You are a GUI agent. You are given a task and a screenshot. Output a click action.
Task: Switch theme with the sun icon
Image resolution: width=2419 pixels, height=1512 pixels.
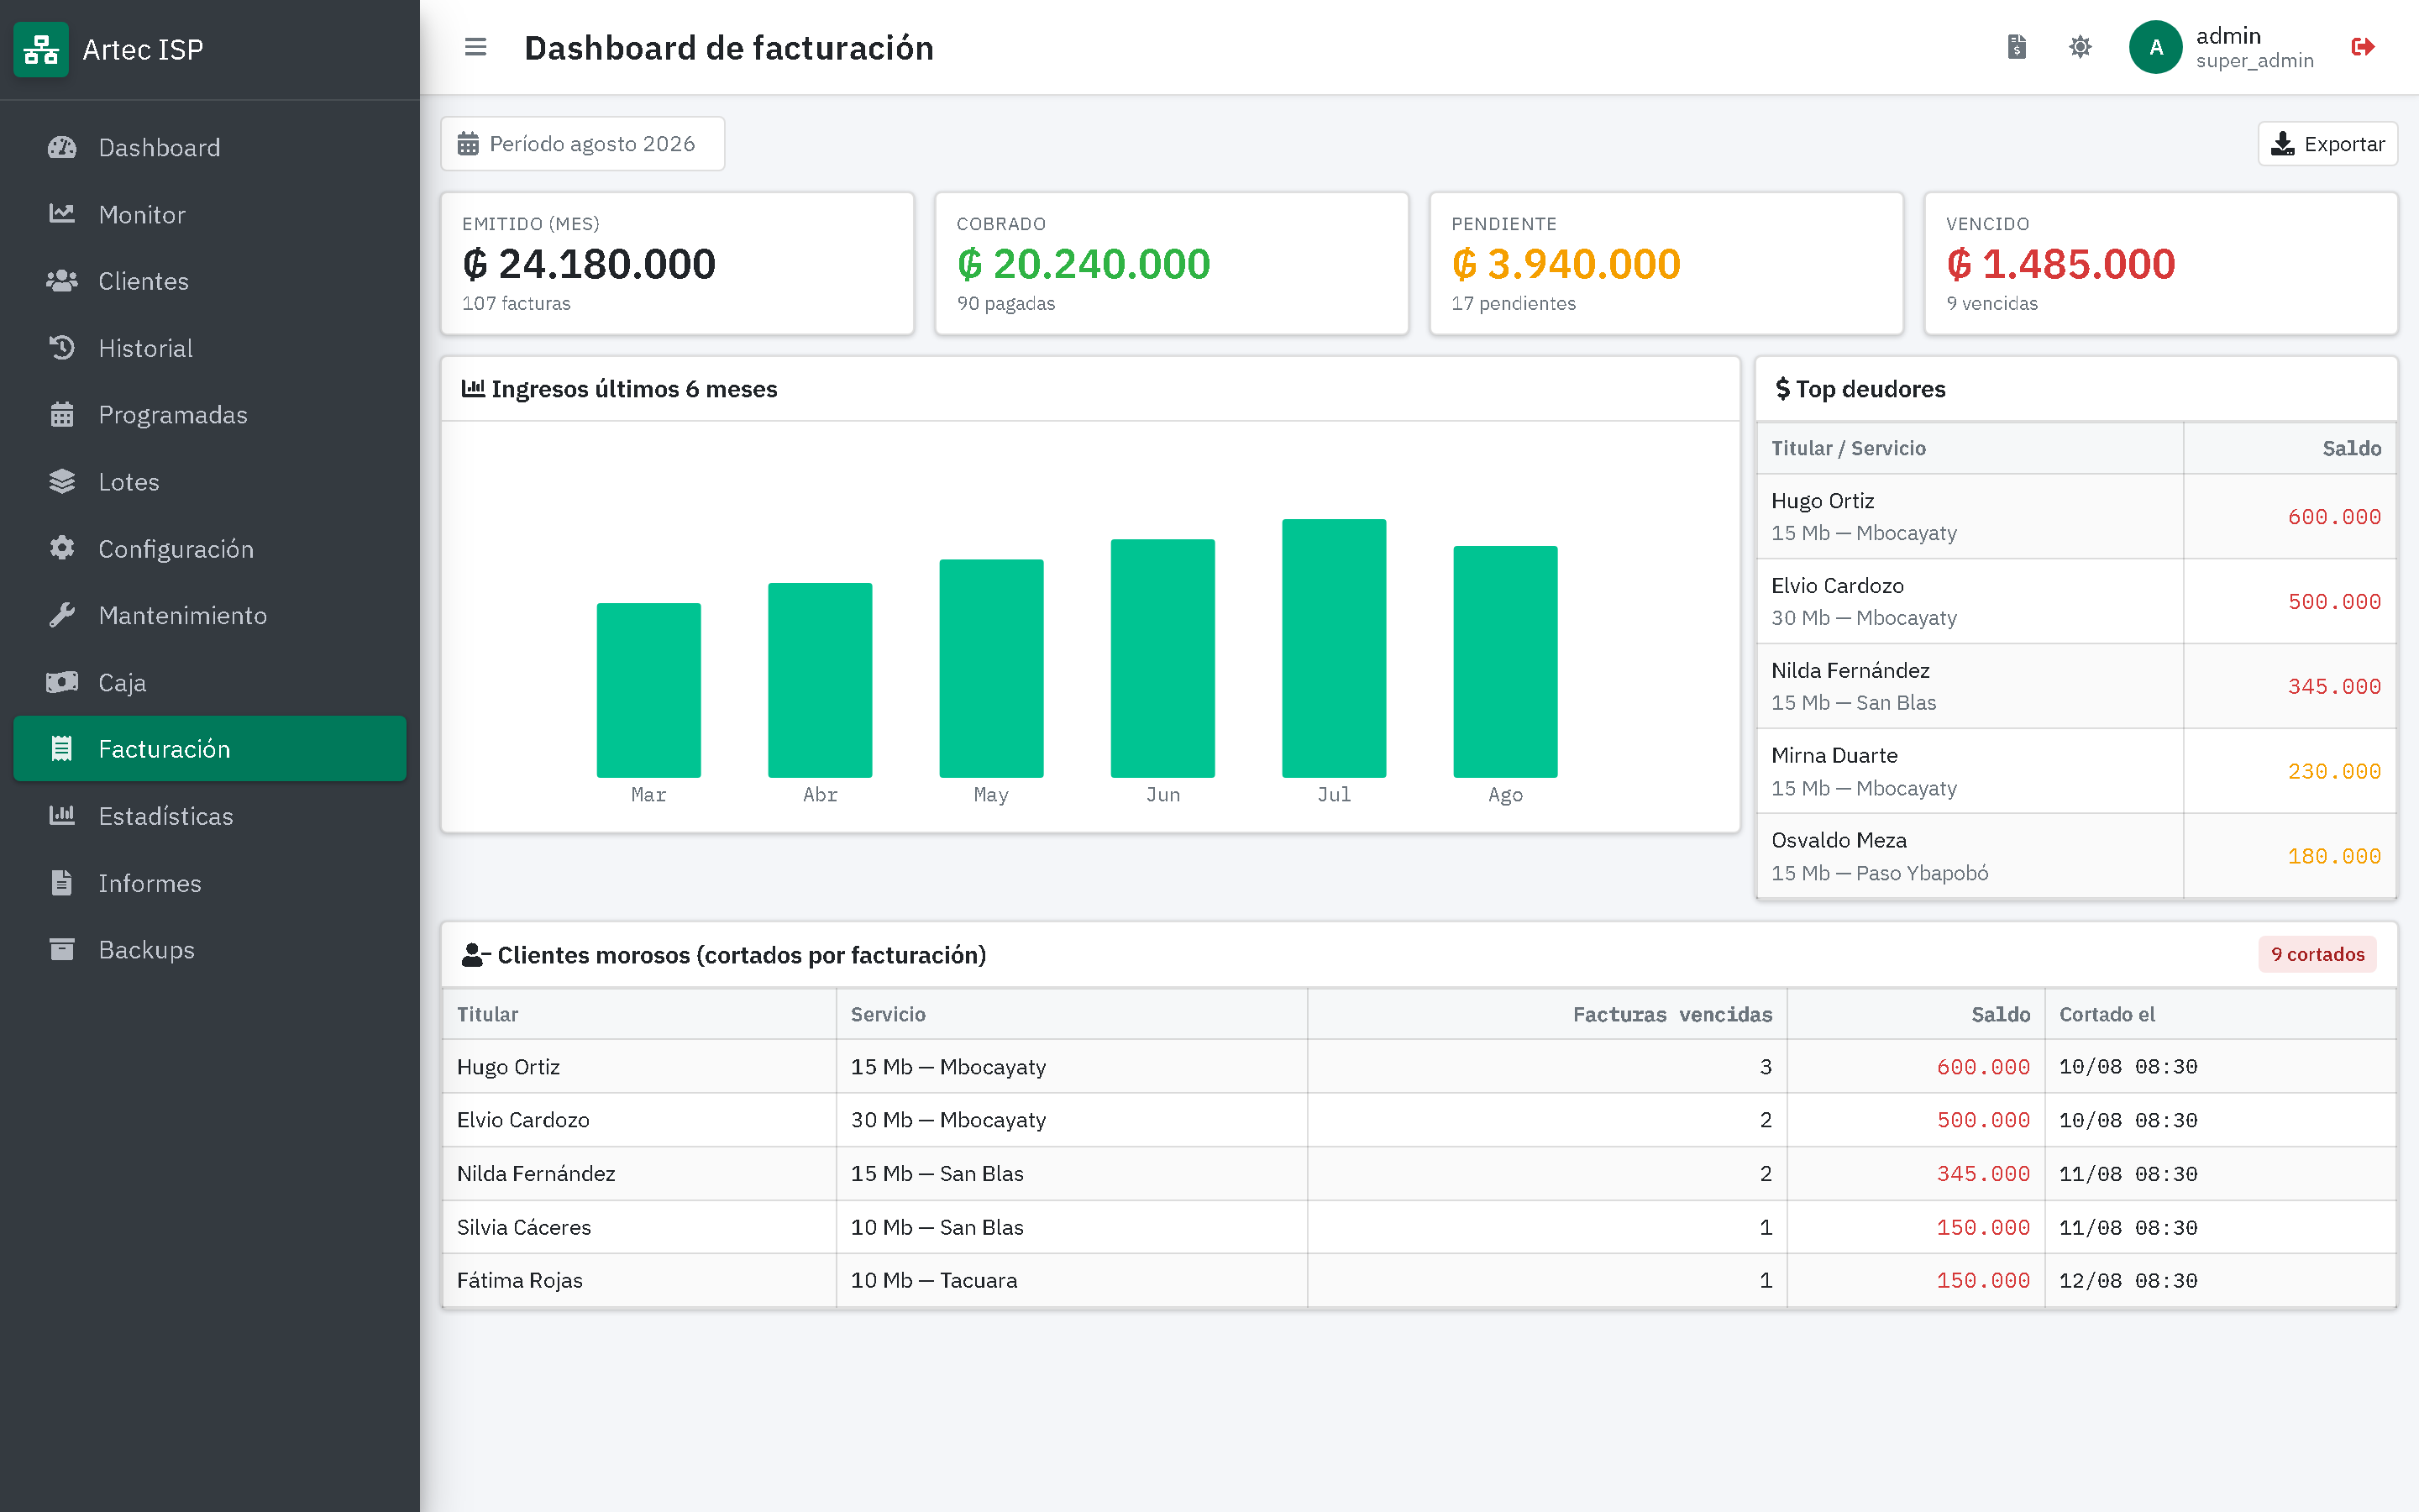pos(2081,47)
